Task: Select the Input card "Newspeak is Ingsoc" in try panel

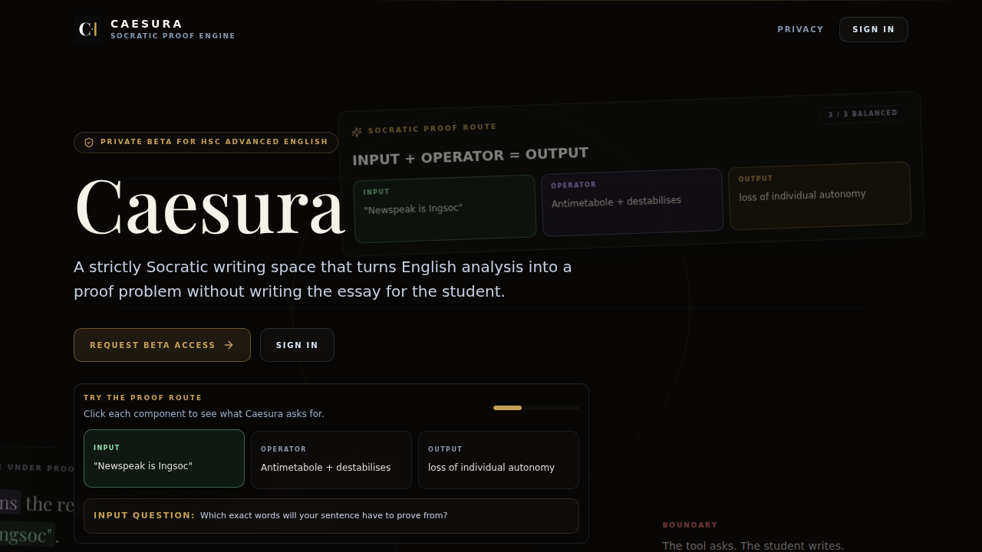Action: tap(164, 458)
